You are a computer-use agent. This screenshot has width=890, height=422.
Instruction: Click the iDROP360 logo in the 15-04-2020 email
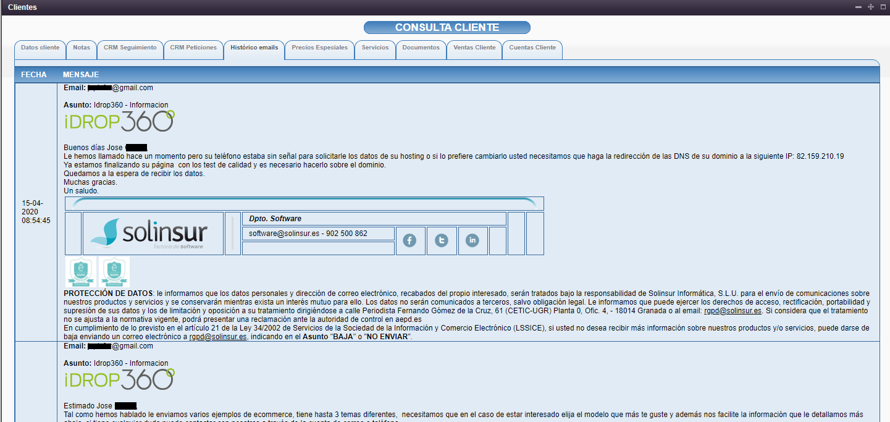pyautogui.click(x=120, y=121)
